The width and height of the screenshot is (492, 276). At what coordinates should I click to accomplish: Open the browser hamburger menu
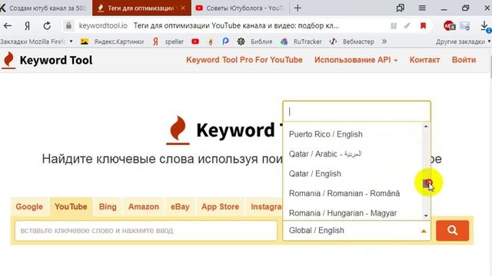click(422, 8)
